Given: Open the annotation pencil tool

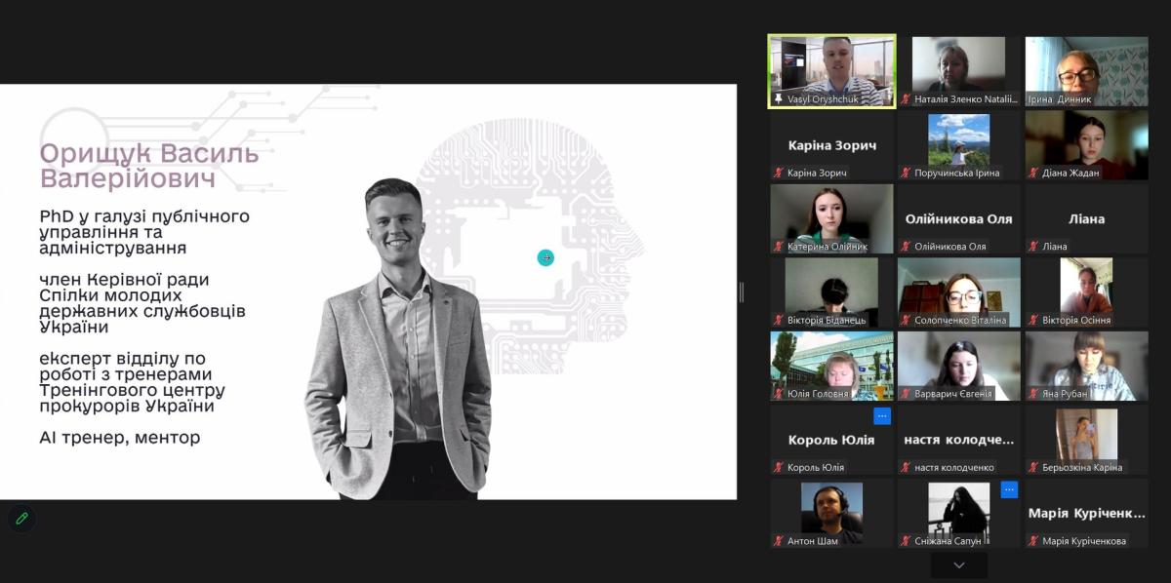Looking at the screenshot, I should pos(21,518).
